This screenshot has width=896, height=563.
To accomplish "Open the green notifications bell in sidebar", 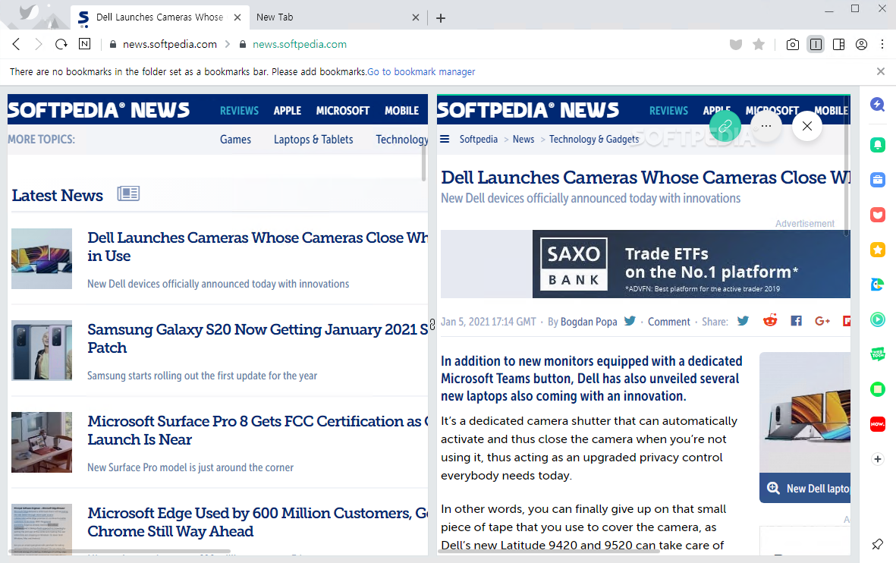I will click(878, 145).
